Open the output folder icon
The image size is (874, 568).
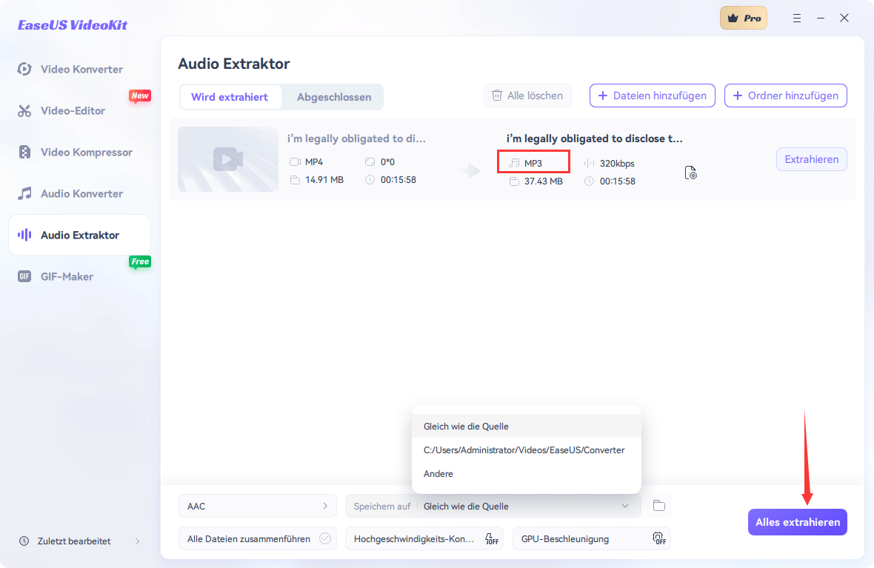coord(659,506)
